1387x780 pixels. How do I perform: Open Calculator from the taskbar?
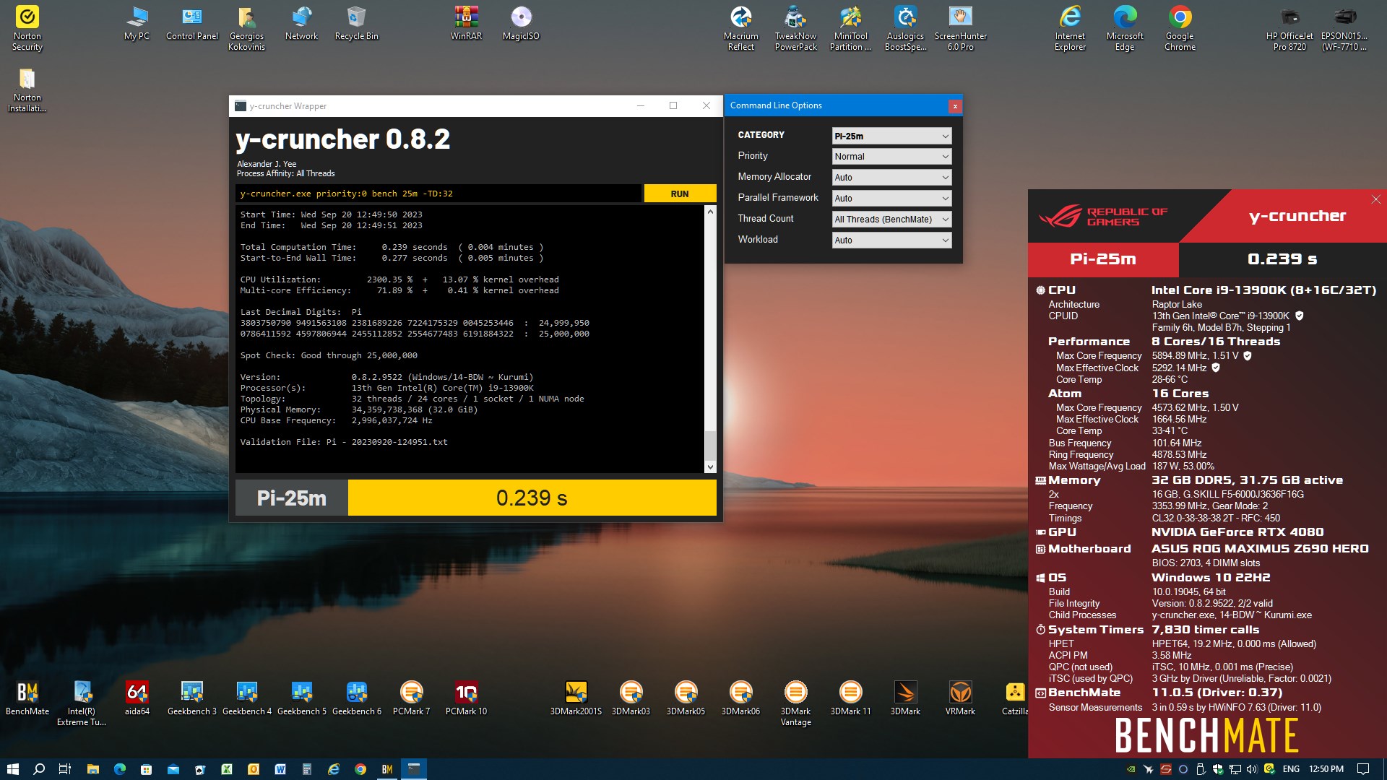[x=306, y=769]
